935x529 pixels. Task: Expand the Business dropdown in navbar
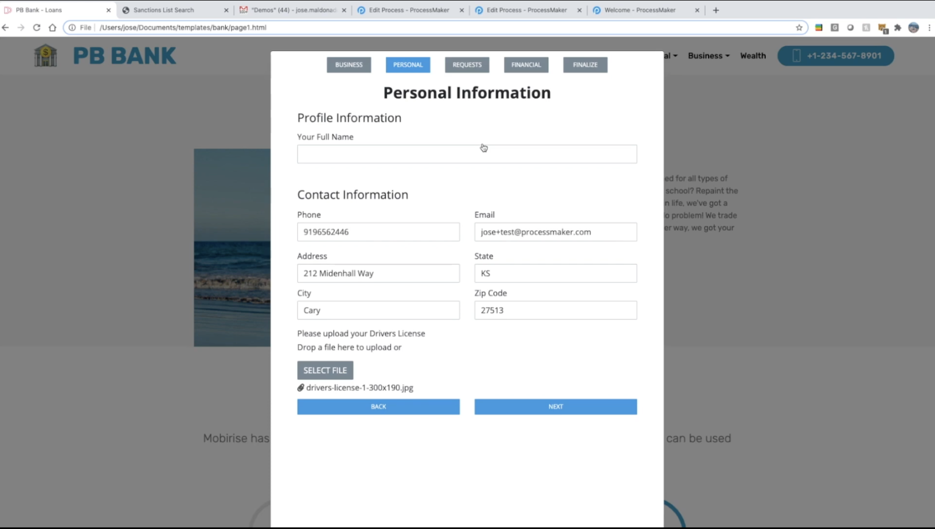709,56
